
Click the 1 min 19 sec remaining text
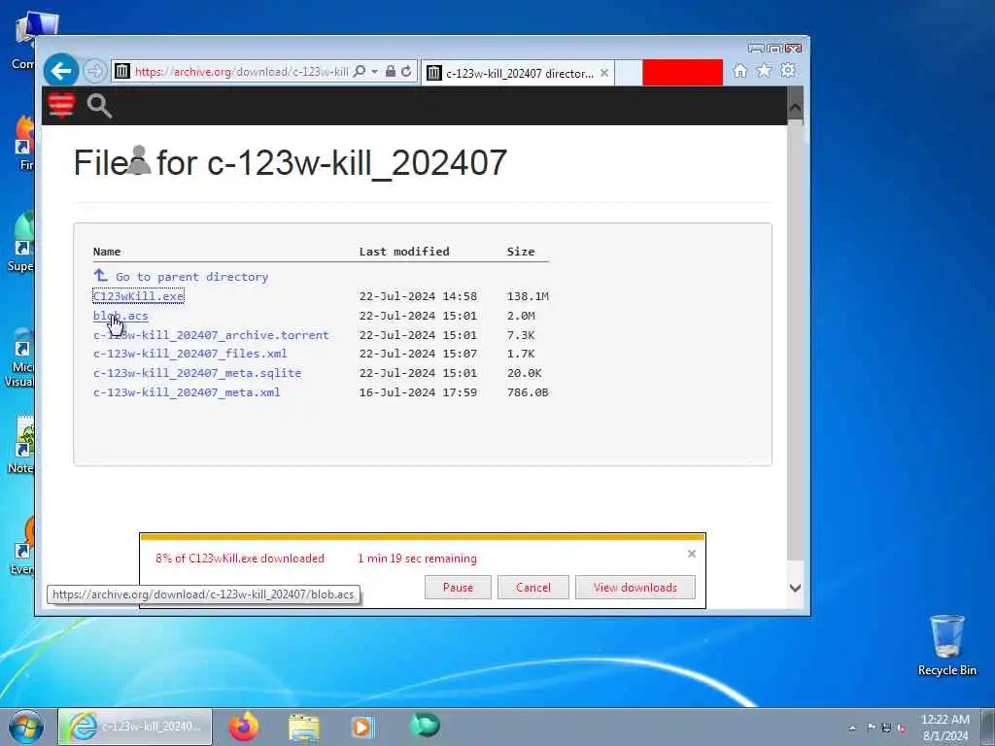click(x=417, y=559)
